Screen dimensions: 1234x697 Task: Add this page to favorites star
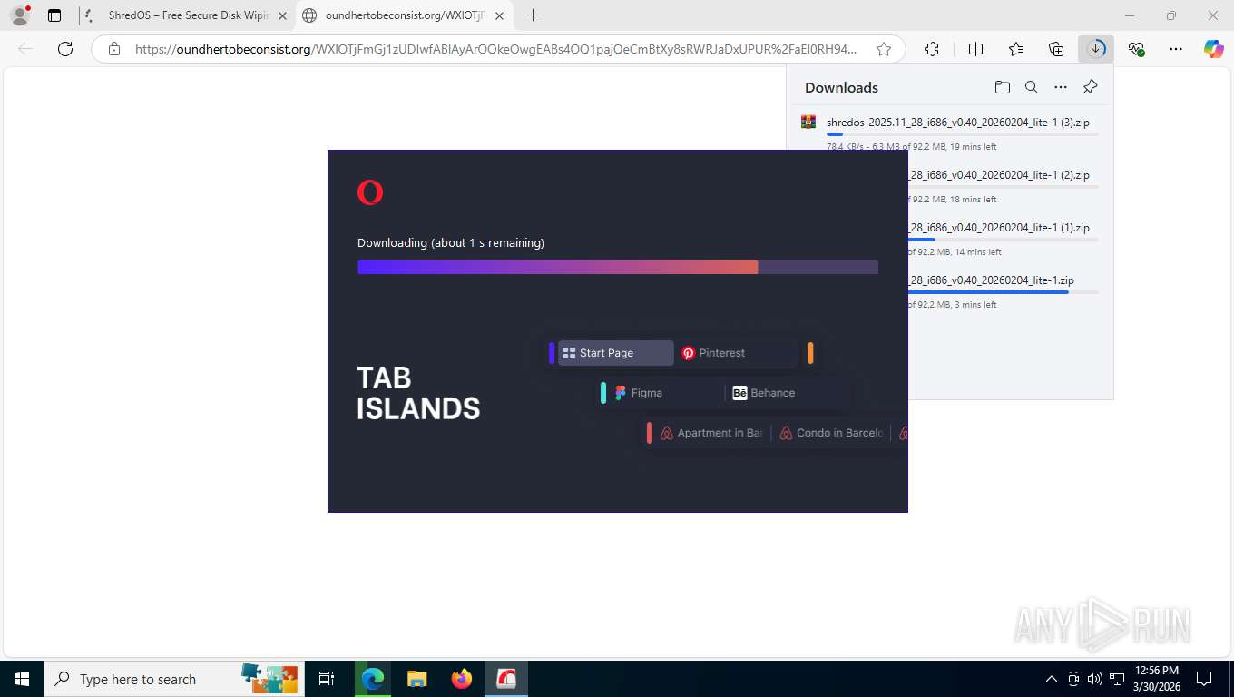click(883, 49)
